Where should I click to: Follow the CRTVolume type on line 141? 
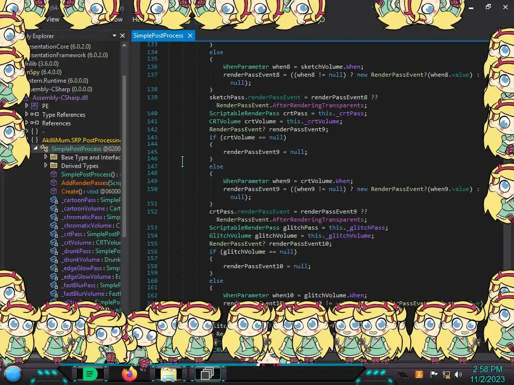[225, 121]
